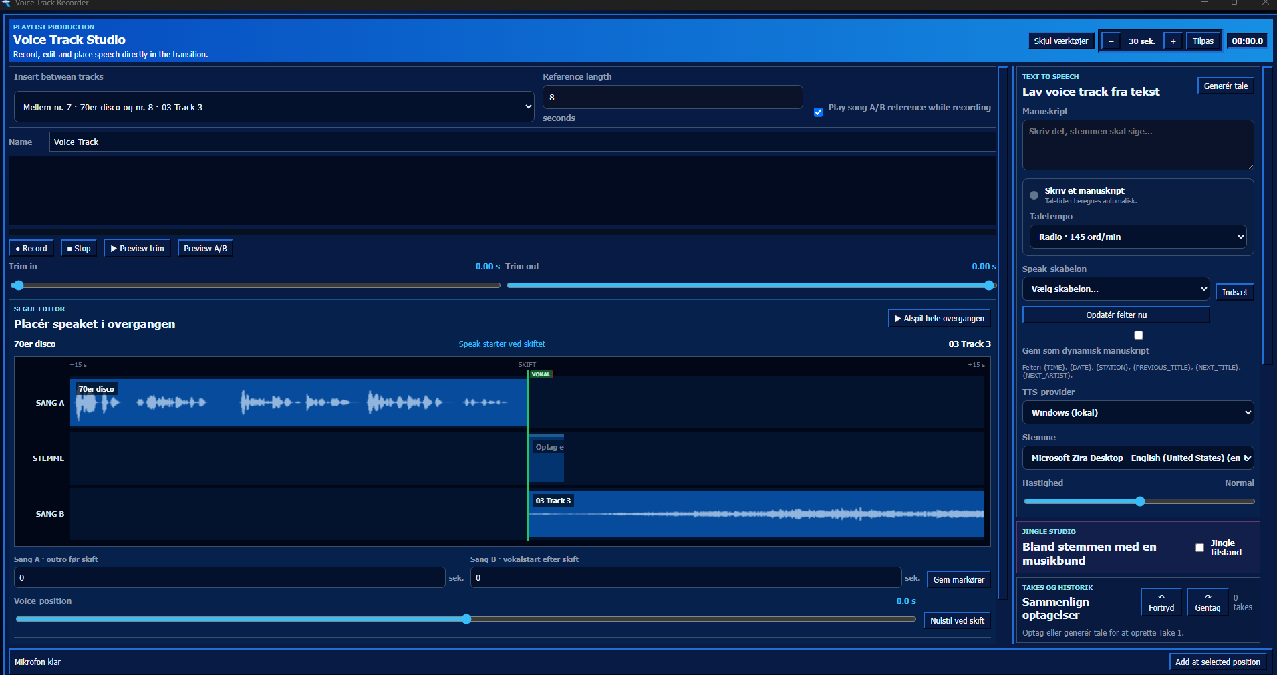Screen dimensions: 1277x675
Task: Open the TTS-provider dropdown
Action: tap(1138, 412)
